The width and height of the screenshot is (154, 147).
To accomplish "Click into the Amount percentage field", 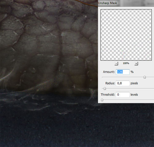I will pos(123,72).
